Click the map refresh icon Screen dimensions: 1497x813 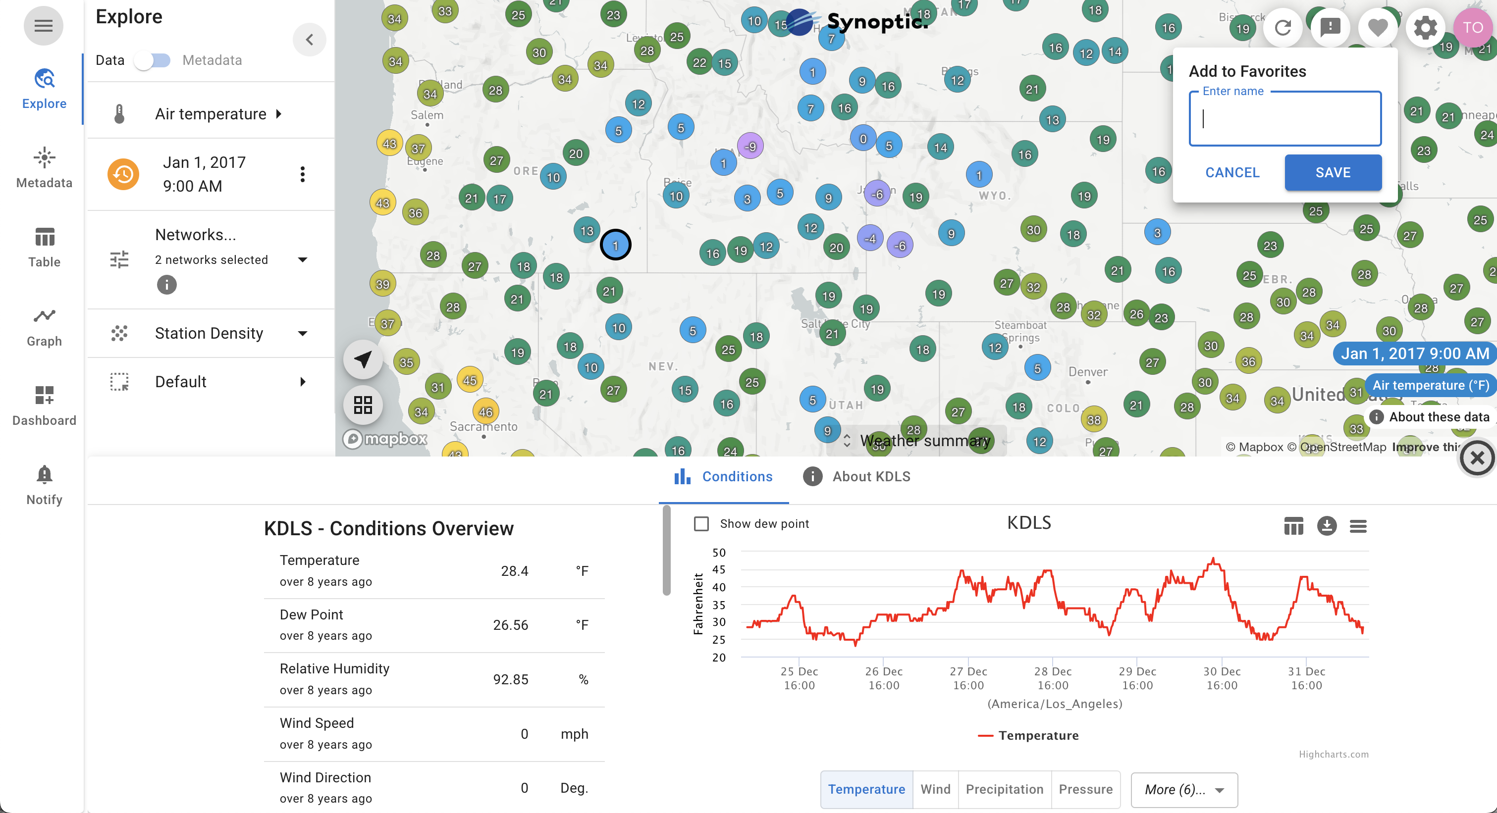(x=1283, y=27)
